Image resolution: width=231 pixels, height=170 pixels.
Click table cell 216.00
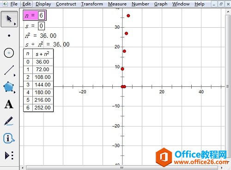click(43, 100)
